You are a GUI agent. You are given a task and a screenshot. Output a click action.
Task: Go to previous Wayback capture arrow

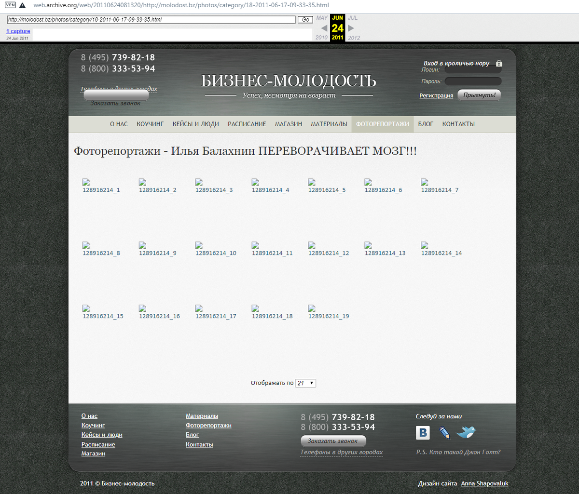pyautogui.click(x=324, y=28)
